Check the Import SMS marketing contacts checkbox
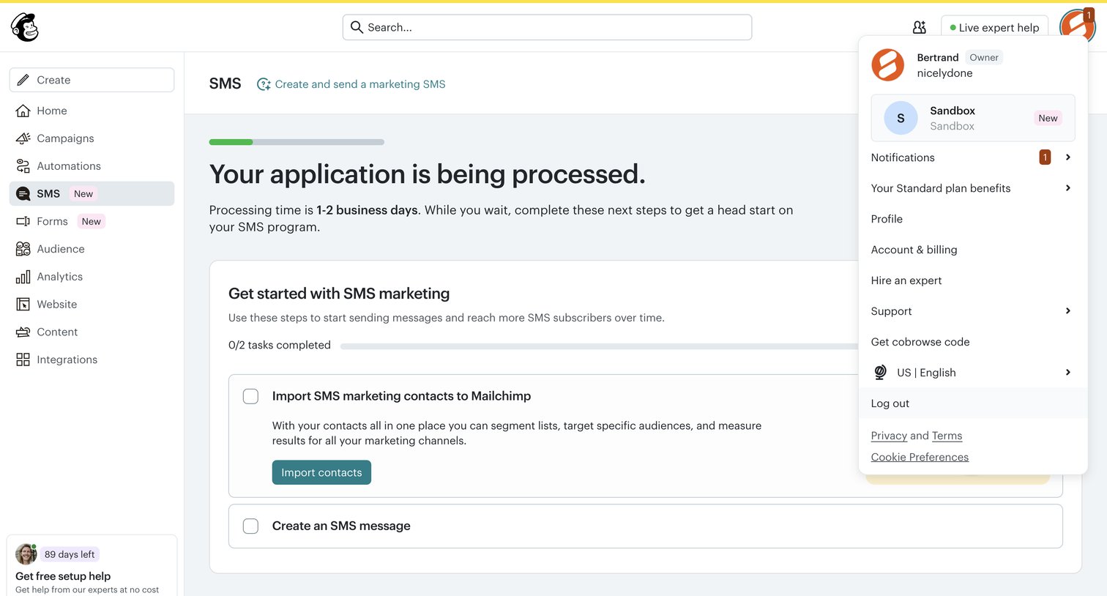Image resolution: width=1107 pixels, height=596 pixels. tap(250, 396)
